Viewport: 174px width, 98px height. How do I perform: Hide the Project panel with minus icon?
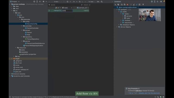tap(46, 2)
